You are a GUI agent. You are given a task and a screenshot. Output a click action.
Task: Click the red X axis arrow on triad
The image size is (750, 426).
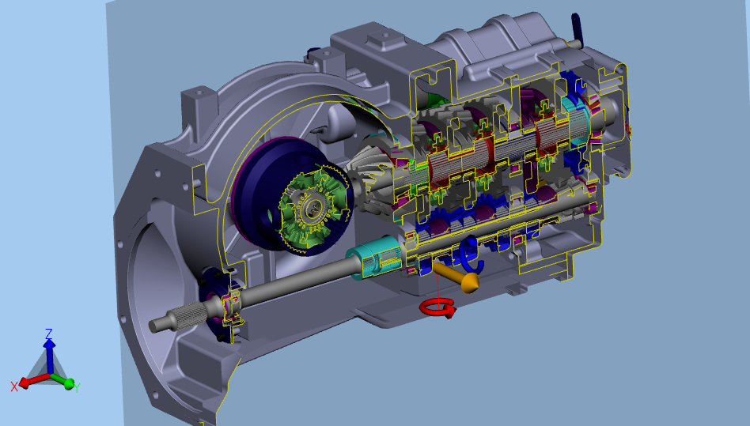33,381
